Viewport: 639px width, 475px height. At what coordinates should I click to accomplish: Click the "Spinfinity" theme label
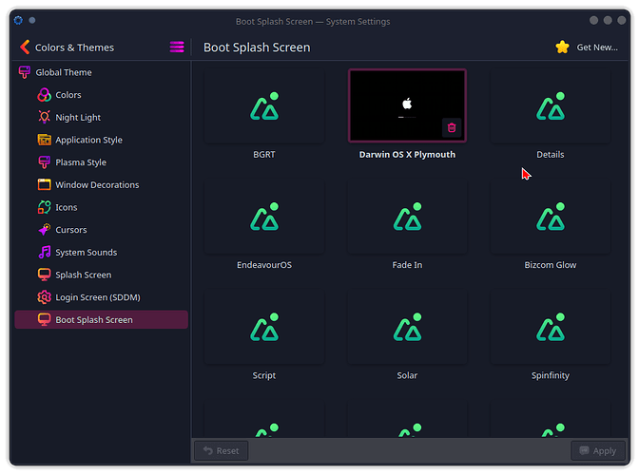pos(551,375)
